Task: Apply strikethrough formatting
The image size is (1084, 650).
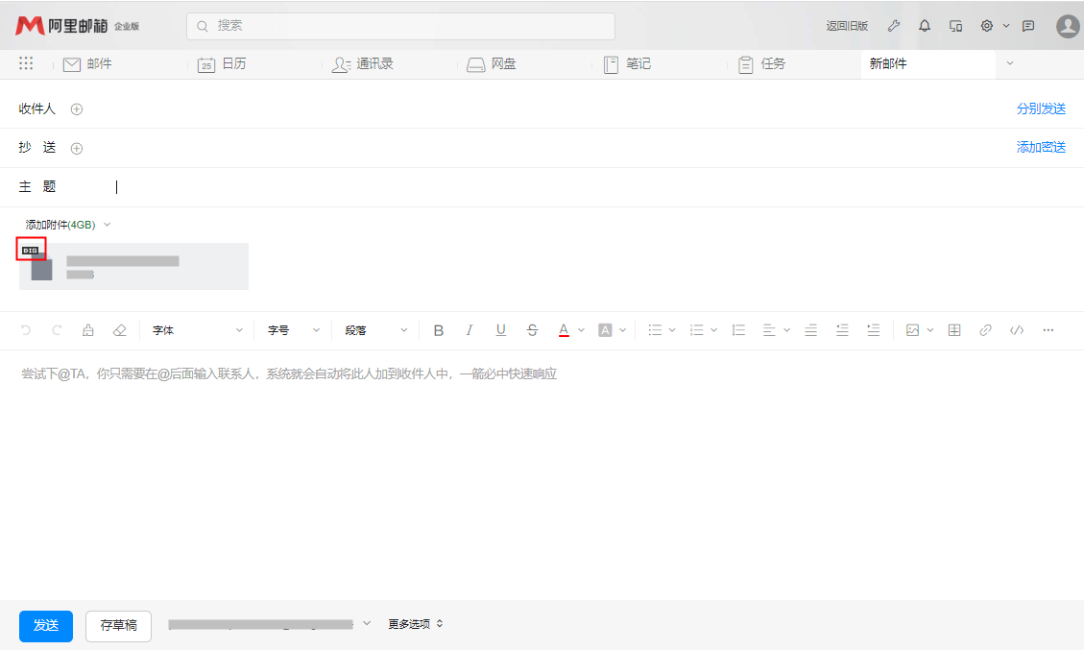Action: [x=532, y=330]
